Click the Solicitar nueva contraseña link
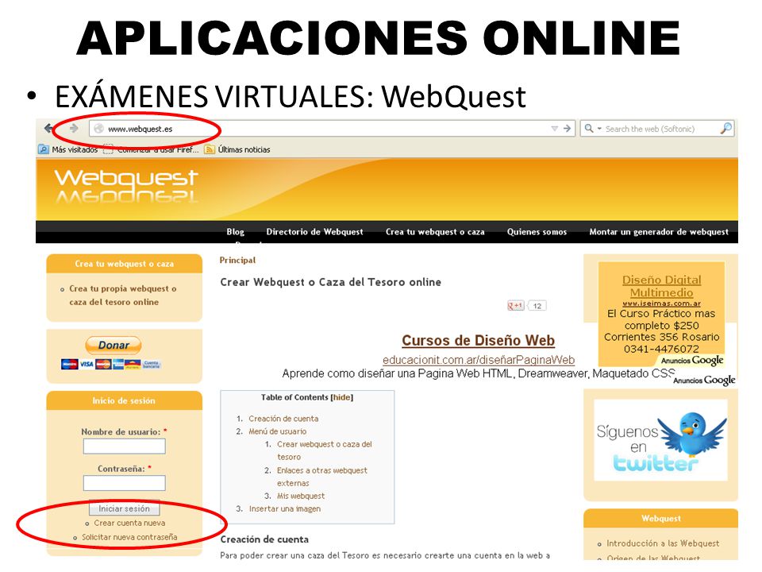The height and width of the screenshot is (572, 762). 129,537
